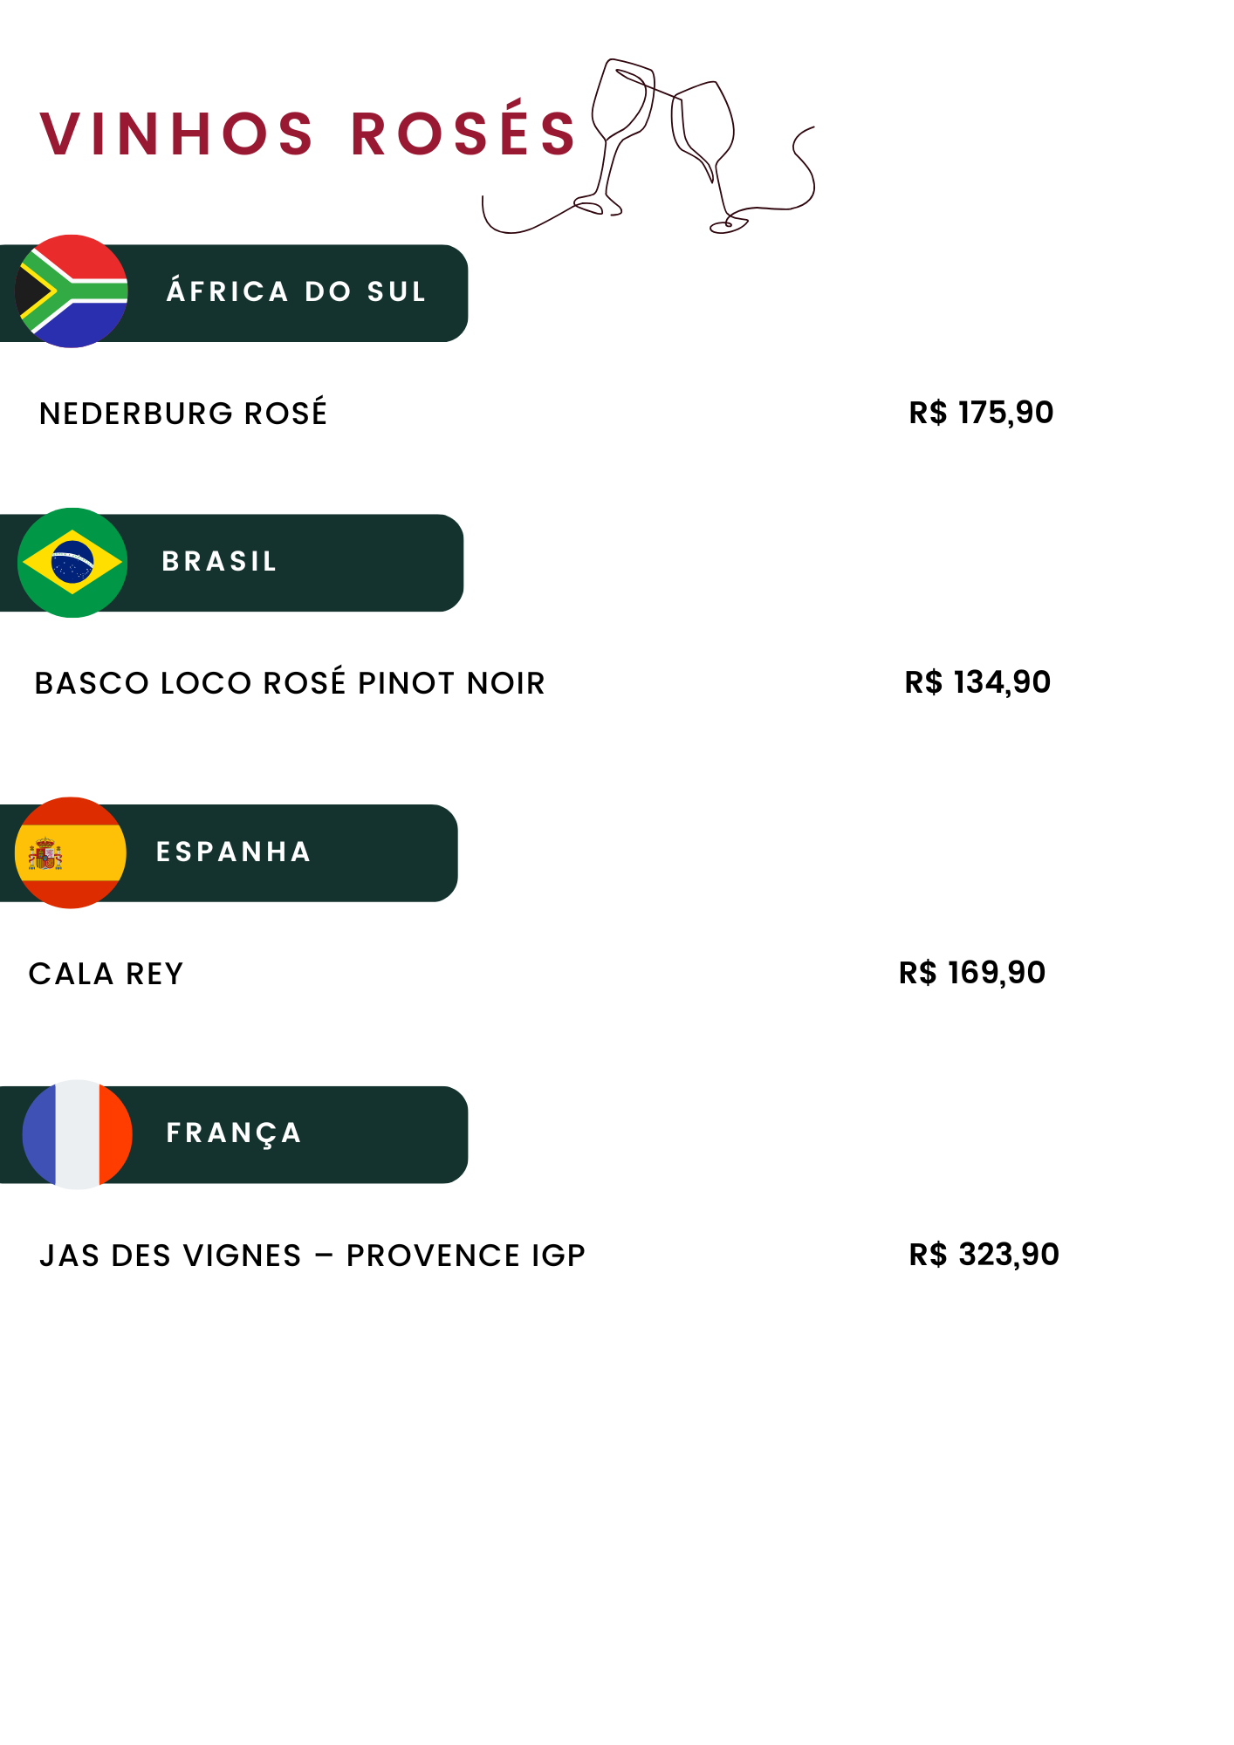Image resolution: width=1234 pixels, height=1745 pixels.
Task: Click Basco Loco Rosé Pinot Noir
Action: 290,682
